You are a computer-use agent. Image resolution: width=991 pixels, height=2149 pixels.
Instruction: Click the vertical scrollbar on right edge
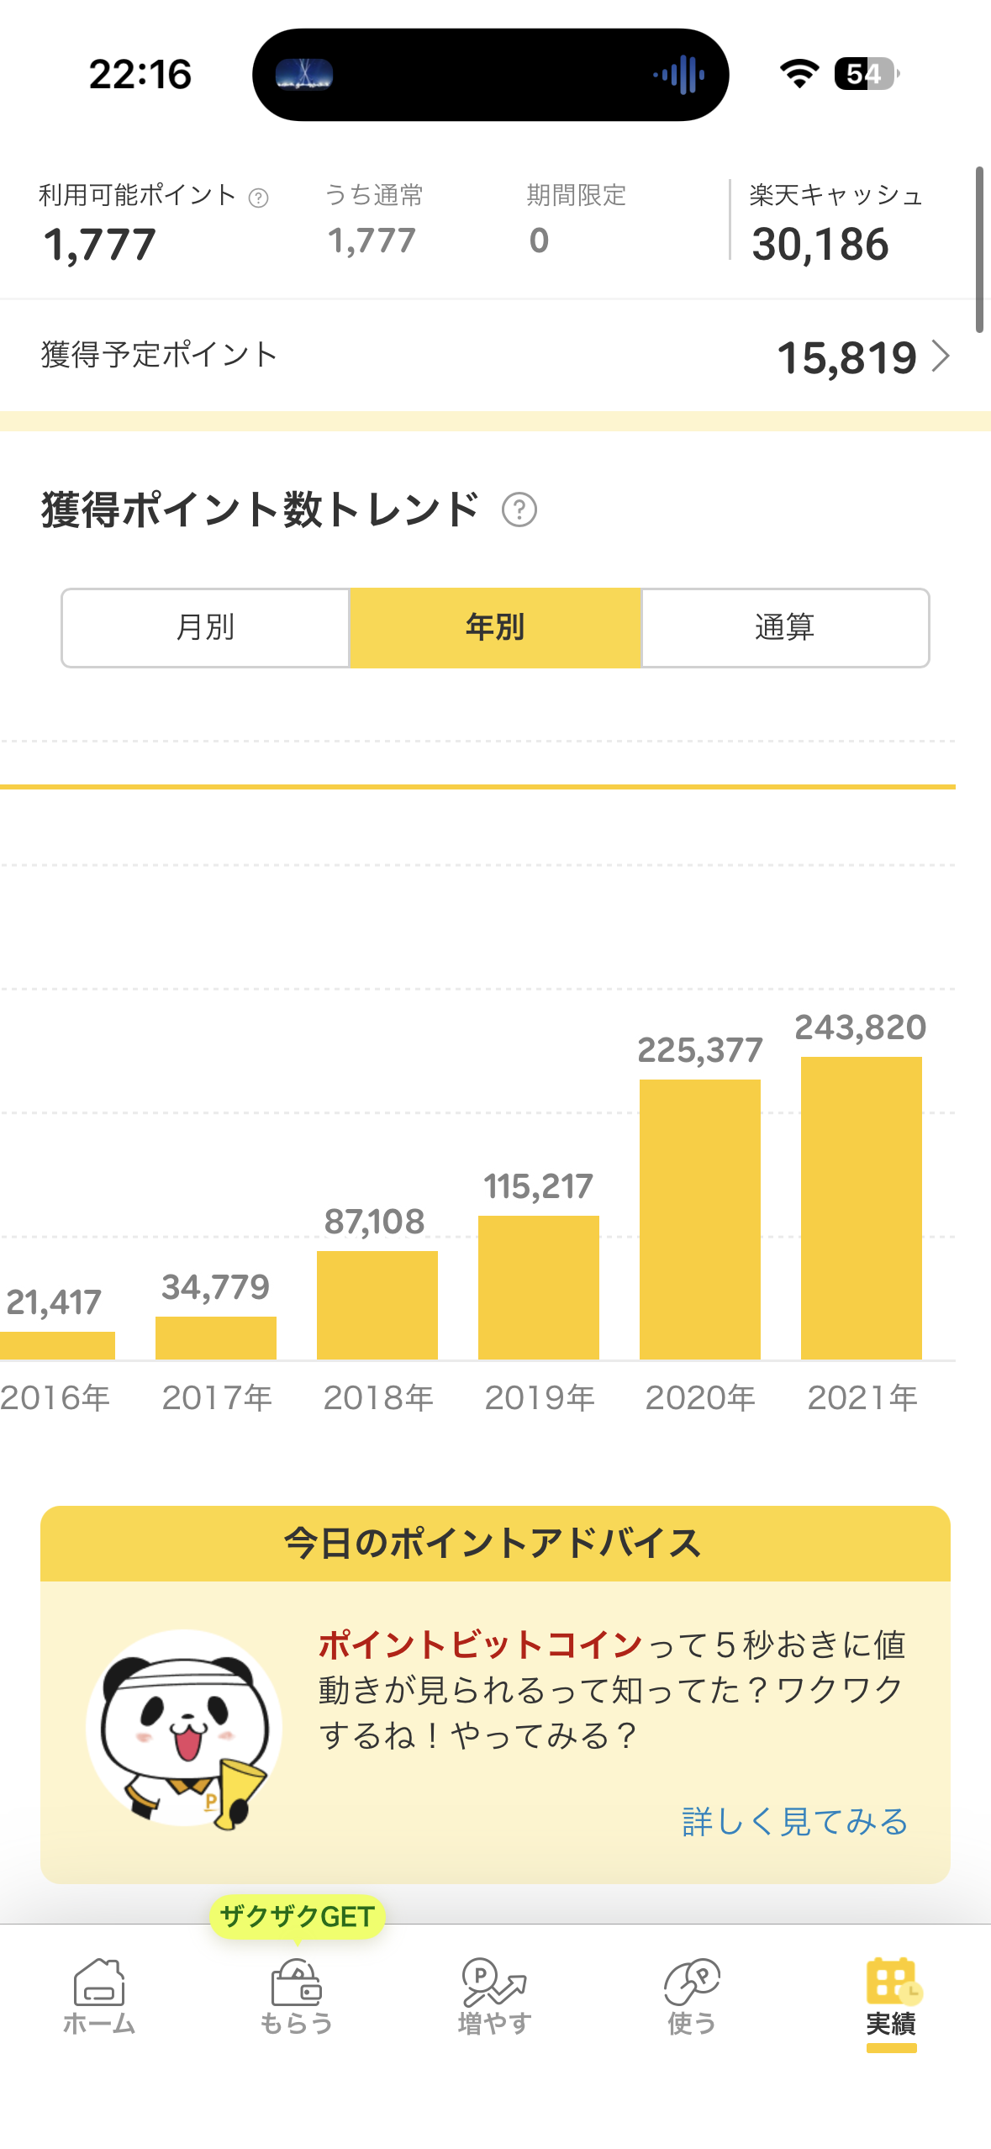click(979, 250)
